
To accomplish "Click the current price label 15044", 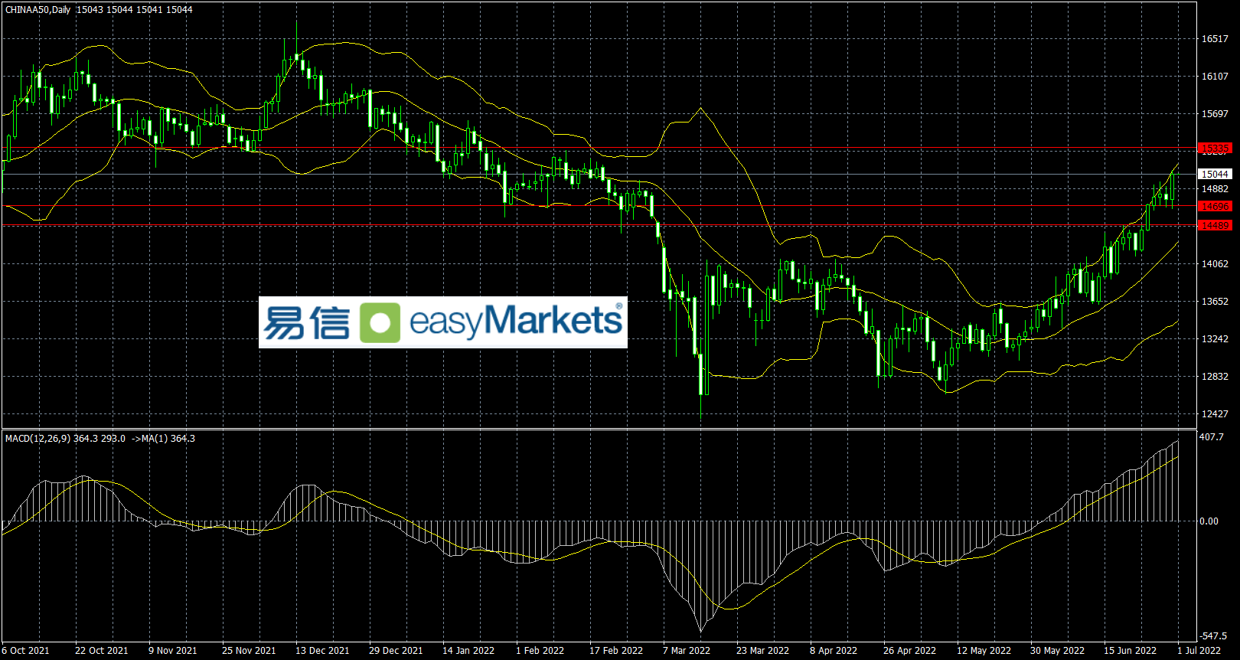I will [x=1215, y=174].
